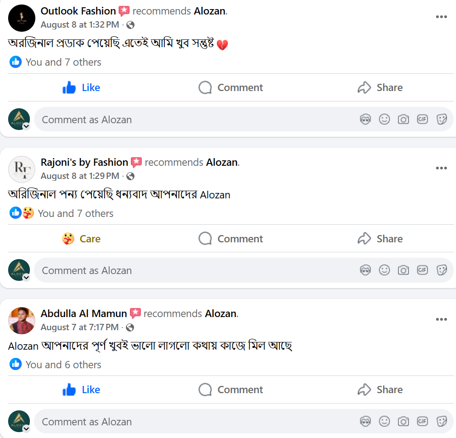The image size is (456, 438).
Task: Open the three-dot menu on Rajoni's post
Action: coord(441,168)
